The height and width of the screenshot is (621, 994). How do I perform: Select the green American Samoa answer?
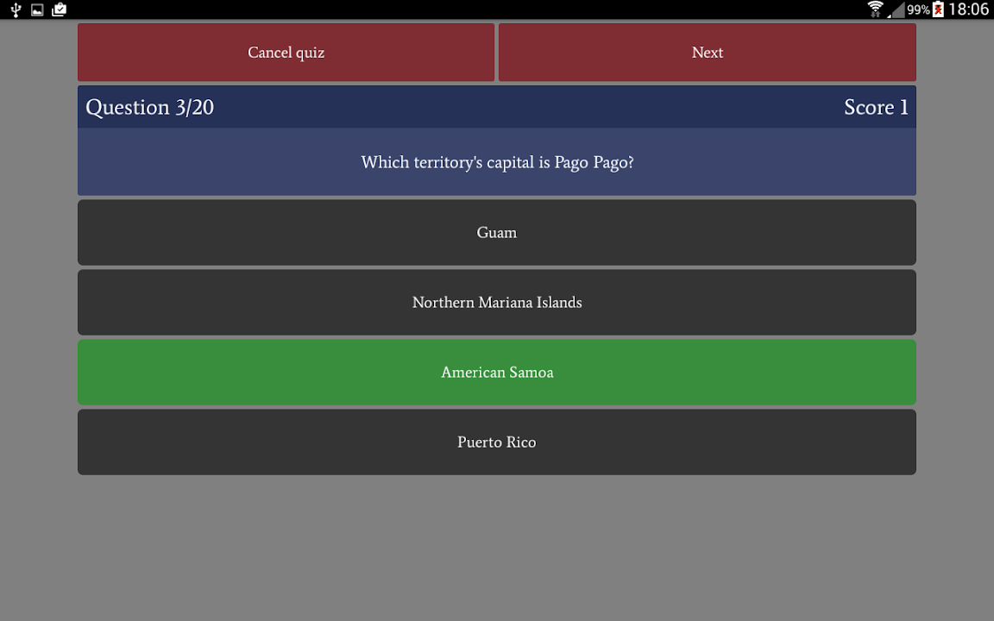497,373
